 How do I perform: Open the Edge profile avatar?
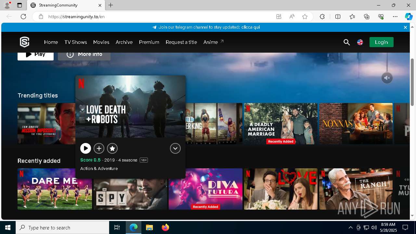(7, 5)
